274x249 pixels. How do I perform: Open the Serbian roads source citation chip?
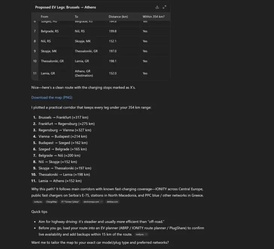click(x=70, y=202)
